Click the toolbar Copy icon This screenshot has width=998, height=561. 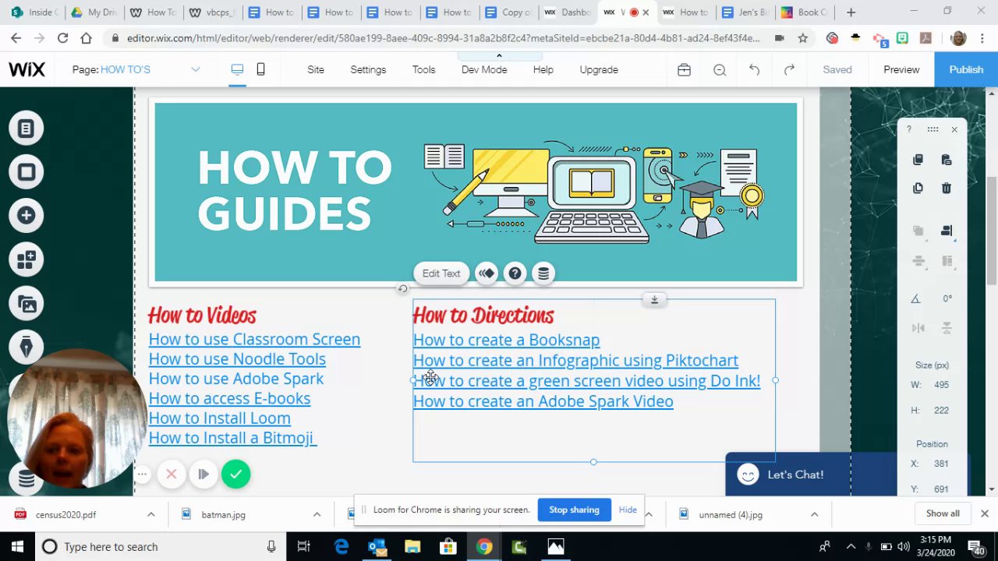click(918, 160)
